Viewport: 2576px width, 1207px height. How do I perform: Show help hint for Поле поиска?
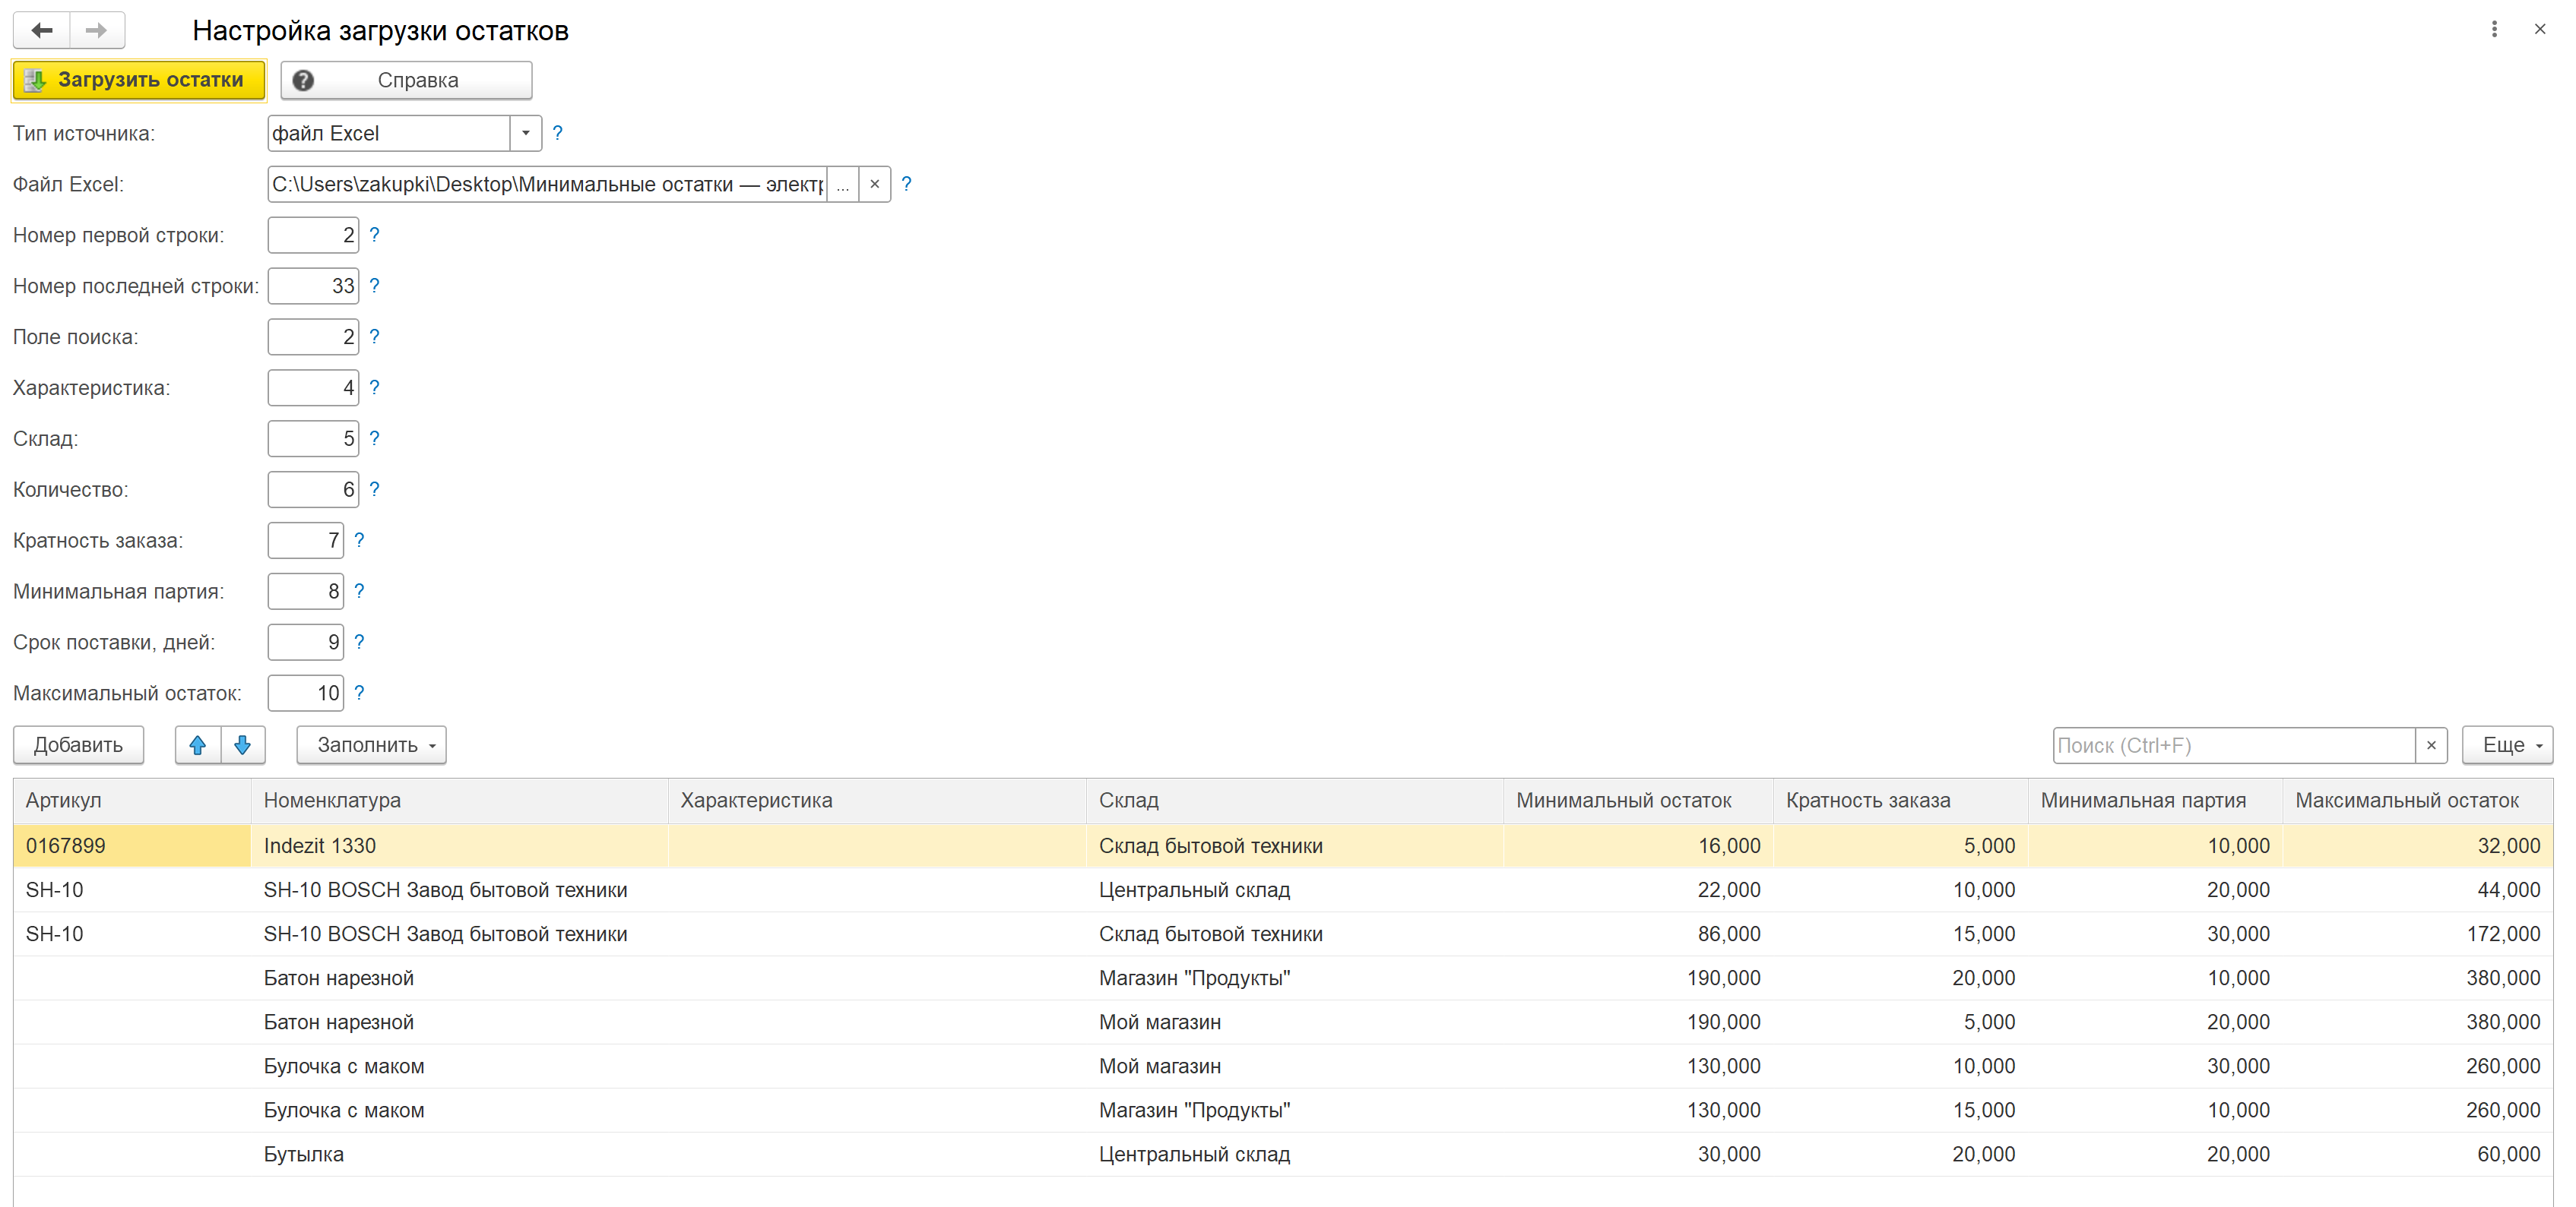coord(374,337)
